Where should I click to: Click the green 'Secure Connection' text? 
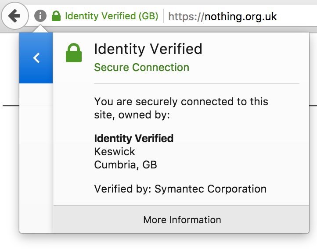tap(142, 67)
